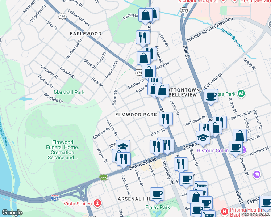Select the restaurant marker beside Saunders St
Viewport: 271px width, 217px height.
(x=220, y=121)
